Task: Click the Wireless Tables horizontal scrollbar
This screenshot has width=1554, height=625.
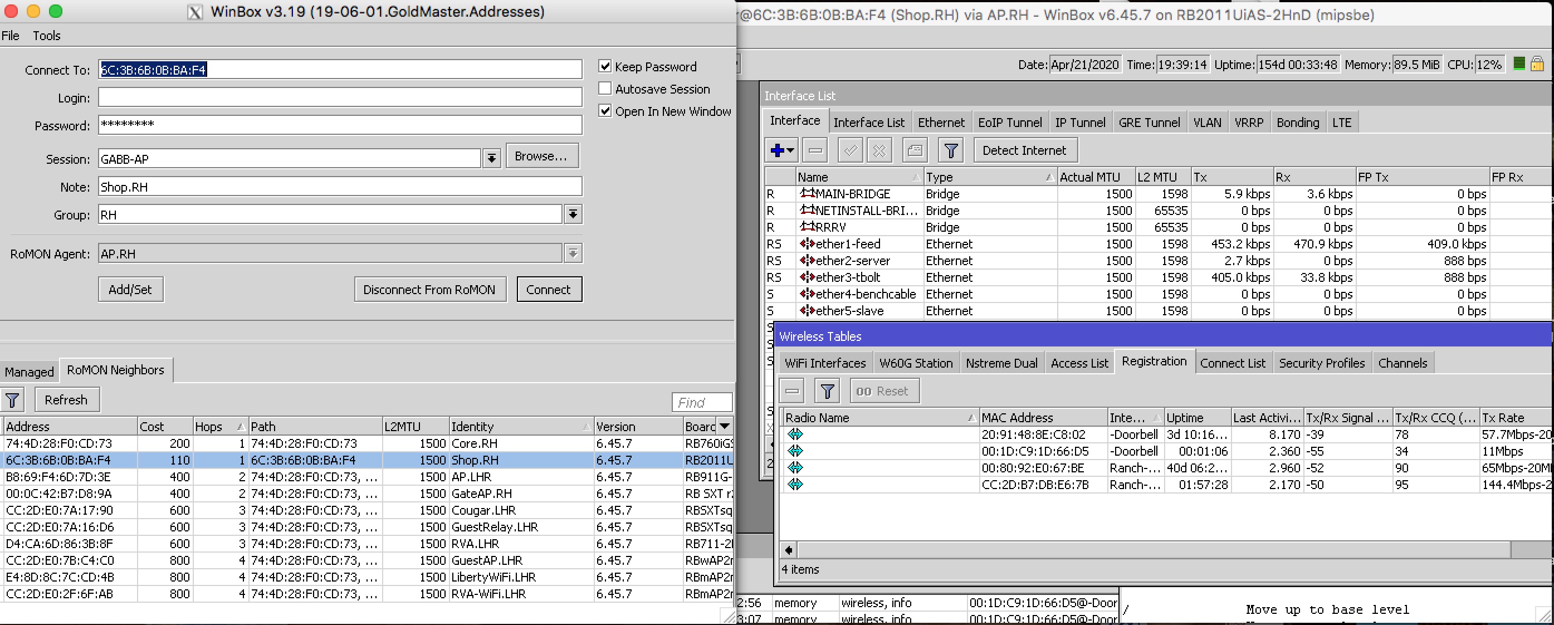Action: coord(1146,550)
